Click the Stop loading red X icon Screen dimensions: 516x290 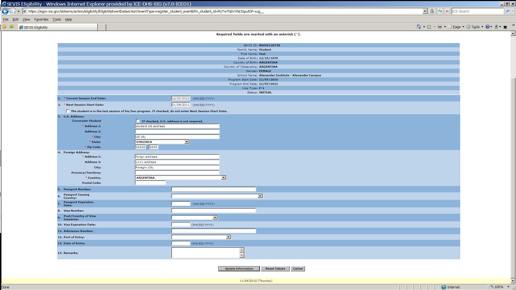(x=447, y=11)
